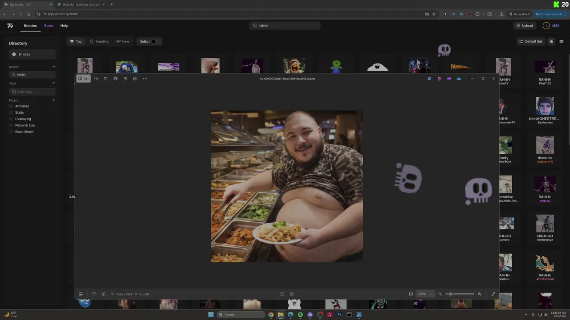Print the image from Photos toolbar
This screenshot has width=570, height=320.
coord(115,79)
